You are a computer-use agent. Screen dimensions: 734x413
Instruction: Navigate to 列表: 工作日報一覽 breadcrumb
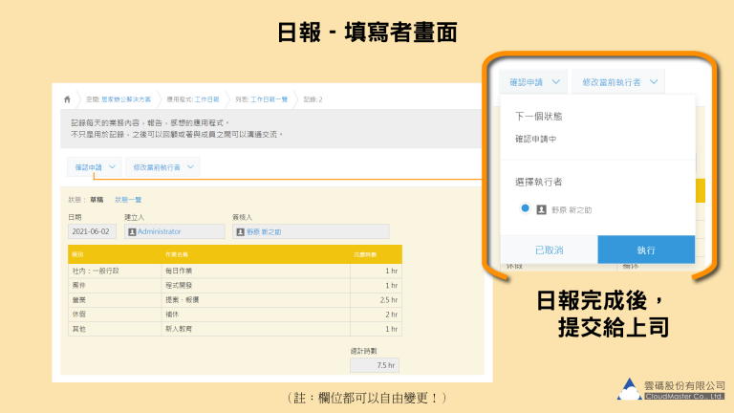point(261,98)
